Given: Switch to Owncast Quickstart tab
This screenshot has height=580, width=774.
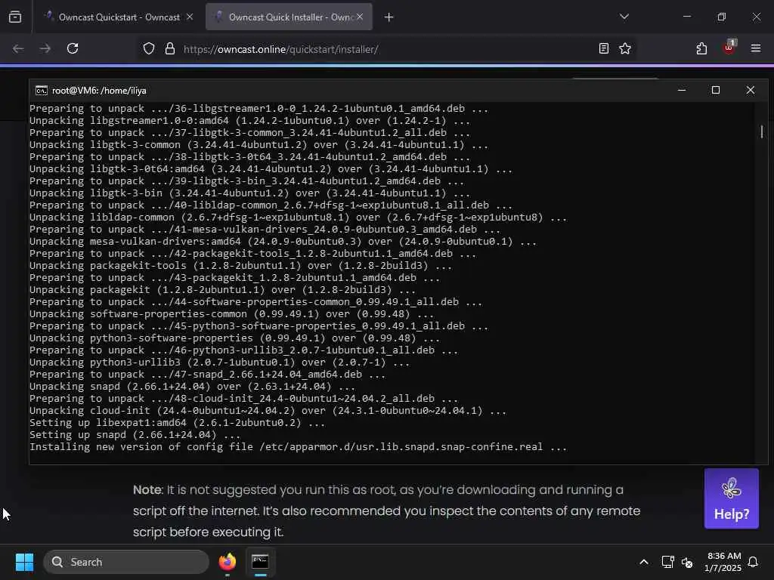Looking at the screenshot, I should [x=118, y=17].
